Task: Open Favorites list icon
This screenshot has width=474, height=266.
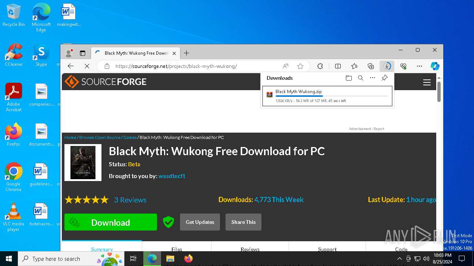Action: pos(354,66)
